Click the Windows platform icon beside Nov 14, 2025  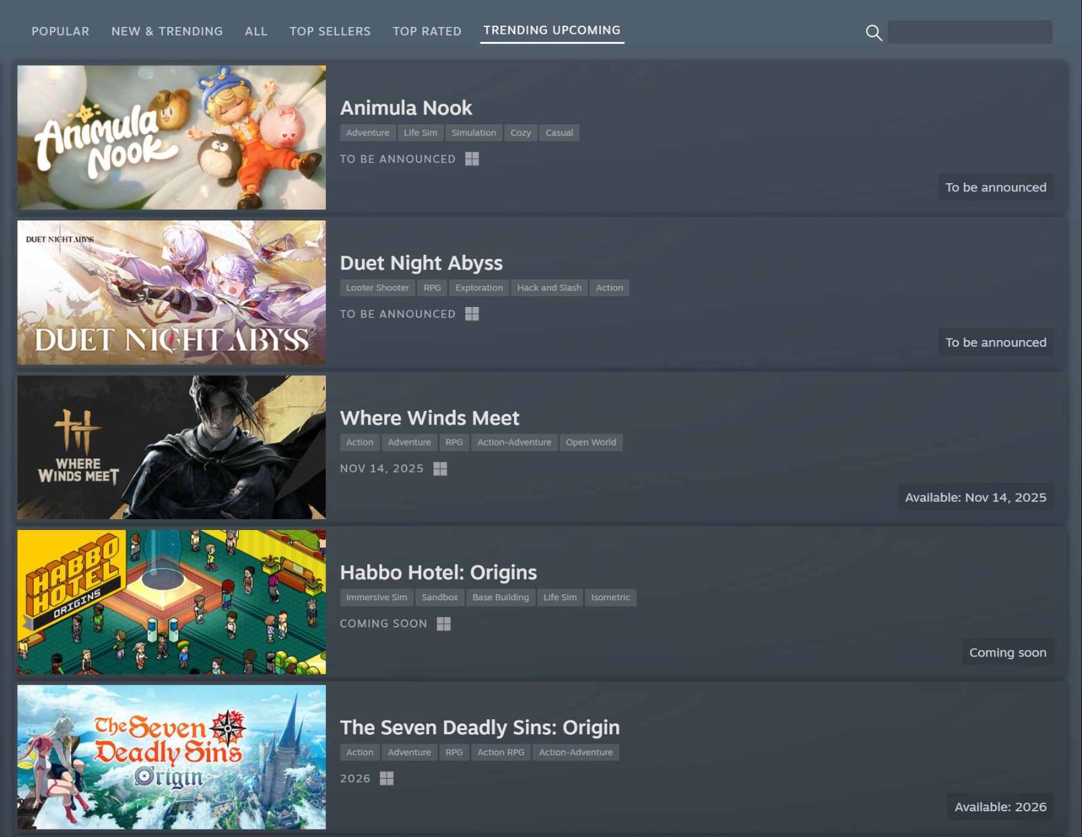tap(440, 469)
